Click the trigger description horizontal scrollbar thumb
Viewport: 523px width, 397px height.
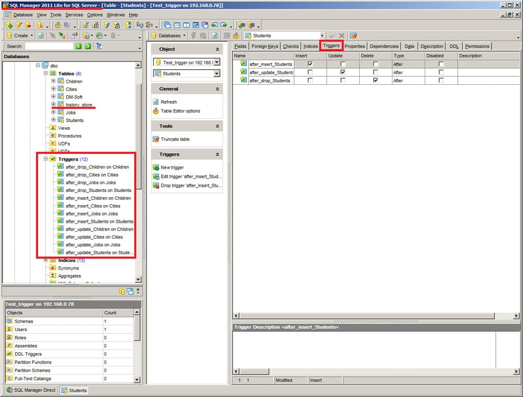pyautogui.click(x=255, y=371)
